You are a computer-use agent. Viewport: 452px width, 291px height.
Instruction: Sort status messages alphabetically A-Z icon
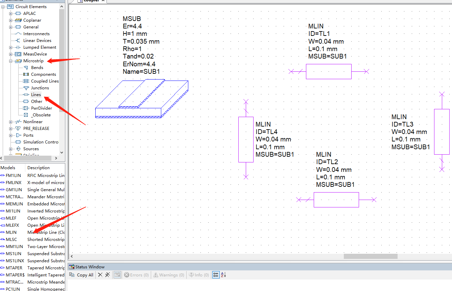click(223, 275)
